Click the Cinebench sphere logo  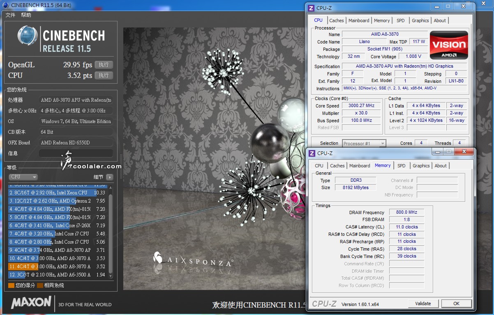point(28,36)
